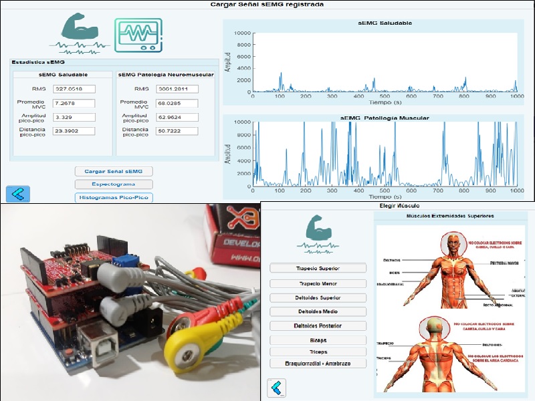Screen dimensions: 535x401
Task: Click healthy Distancia pico-pico field 23.3902
Action: point(74,131)
